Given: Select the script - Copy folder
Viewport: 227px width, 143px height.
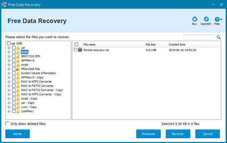Looking at the screenshot, I should click(x=29, y=99).
